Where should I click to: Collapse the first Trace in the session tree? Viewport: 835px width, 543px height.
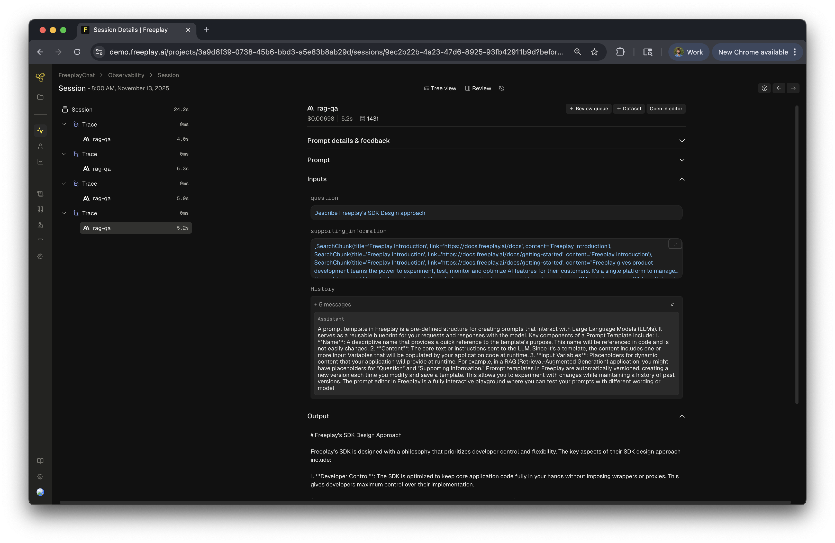[x=64, y=124]
